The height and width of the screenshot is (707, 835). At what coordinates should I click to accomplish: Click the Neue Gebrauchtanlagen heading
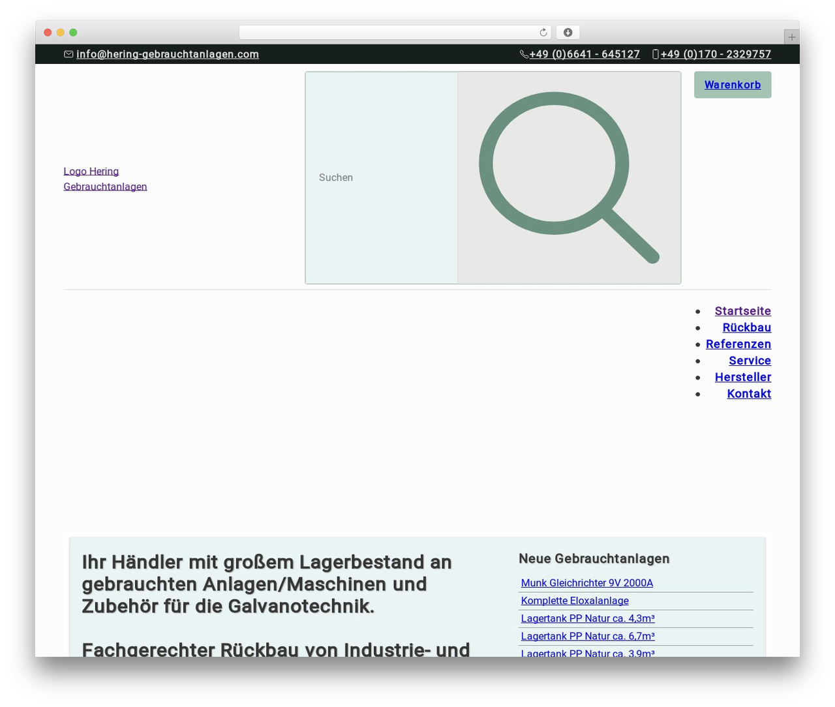[594, 558]
